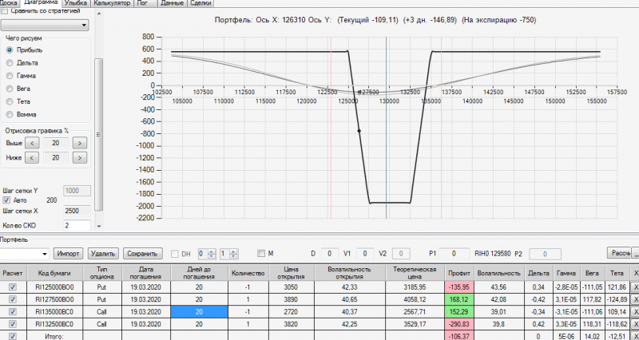Open the Сделки tab
This screenshot has height=340, width=639.
click(201, 3)
